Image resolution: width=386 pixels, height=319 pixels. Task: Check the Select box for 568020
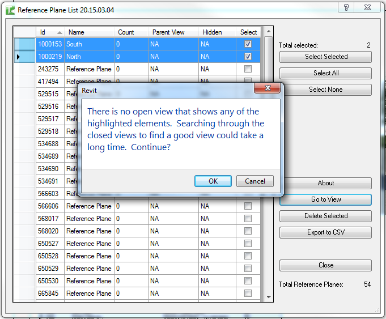(248, 231)
